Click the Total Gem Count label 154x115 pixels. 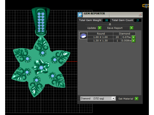[122, 20]
